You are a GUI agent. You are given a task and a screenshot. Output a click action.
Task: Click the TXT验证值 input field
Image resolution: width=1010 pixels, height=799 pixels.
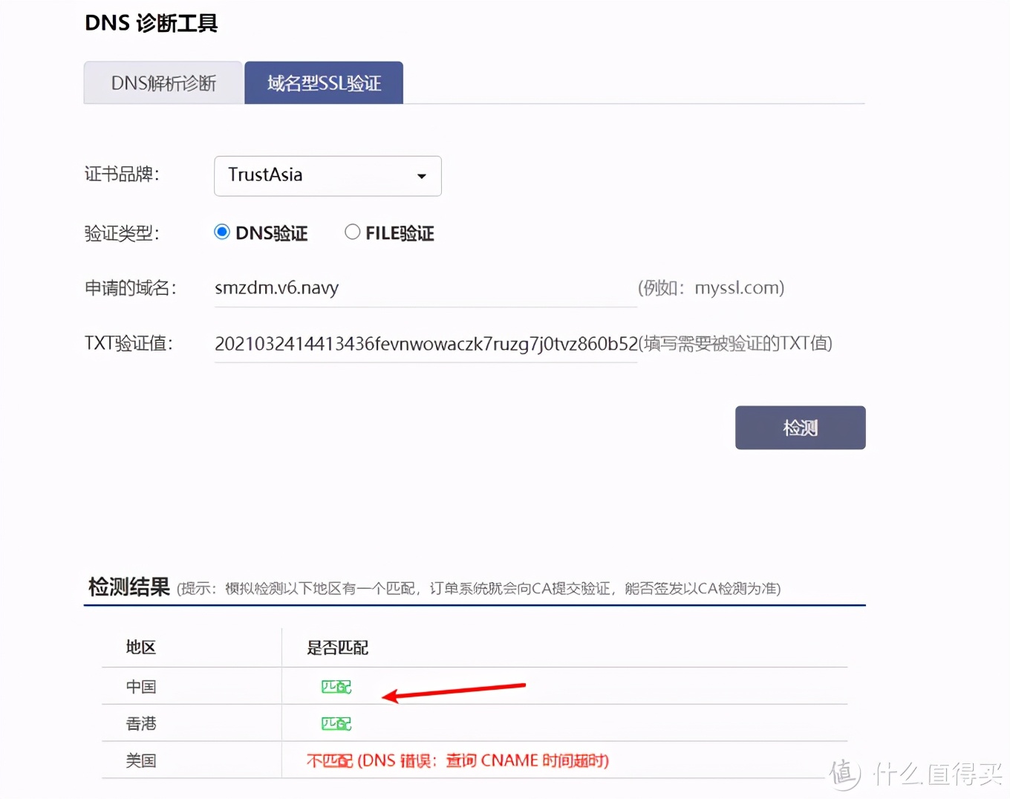[x=423, y=344]
